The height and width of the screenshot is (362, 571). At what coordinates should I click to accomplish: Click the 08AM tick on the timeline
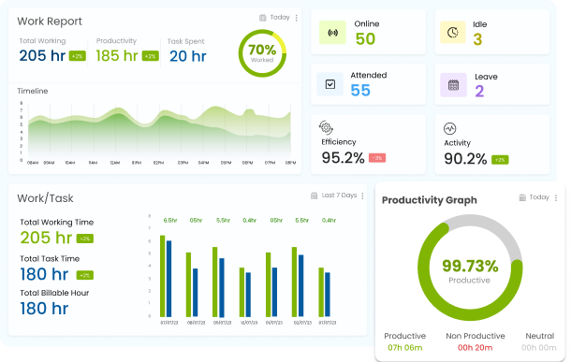click(33, 163)
